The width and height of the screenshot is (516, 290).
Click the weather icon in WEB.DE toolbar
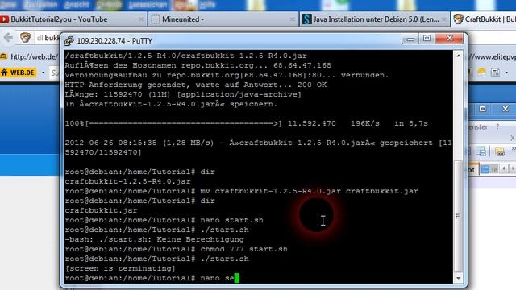tap(482, 72)
